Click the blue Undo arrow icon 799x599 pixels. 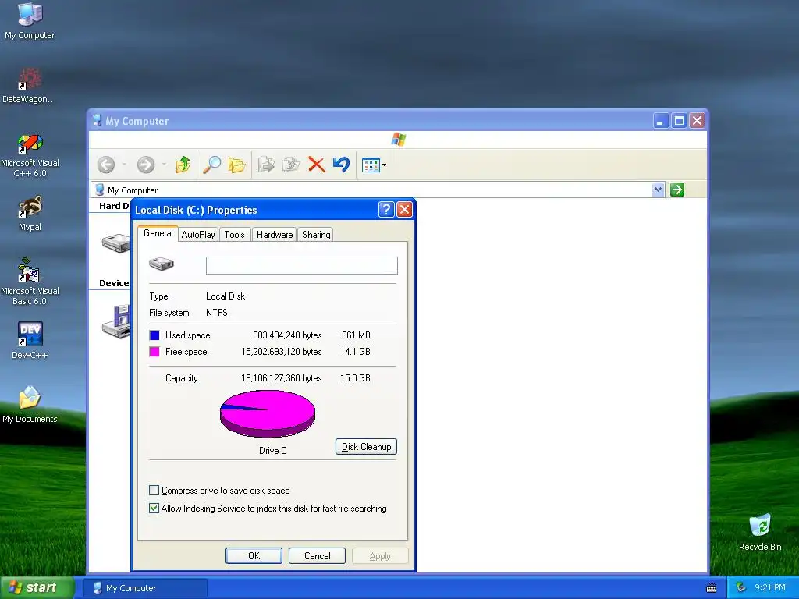pos(341,165)
